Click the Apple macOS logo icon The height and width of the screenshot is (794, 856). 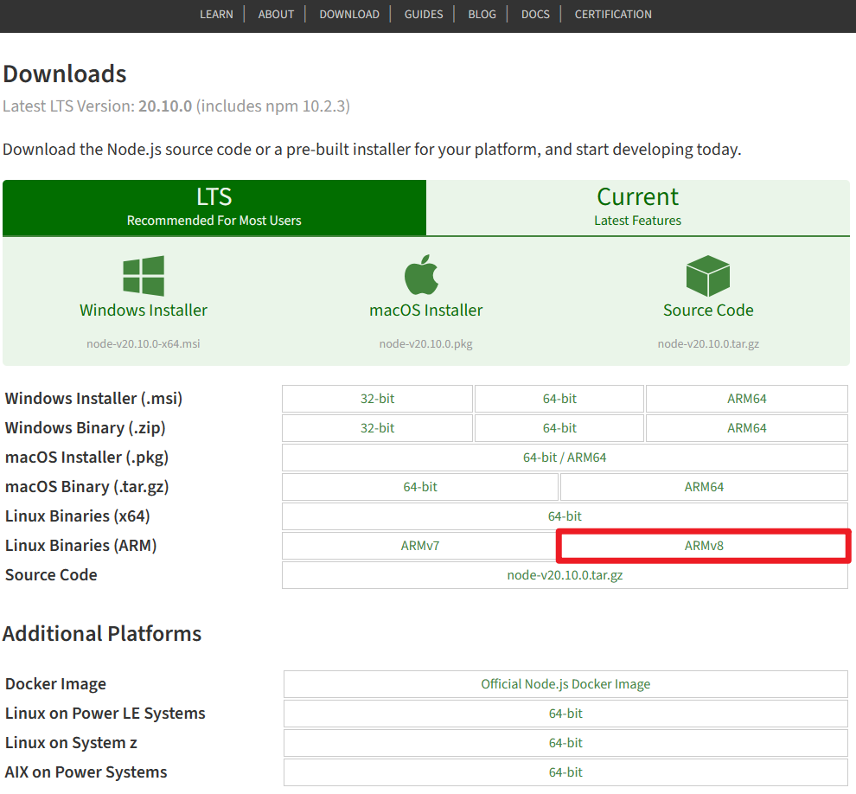pos(421,275)
